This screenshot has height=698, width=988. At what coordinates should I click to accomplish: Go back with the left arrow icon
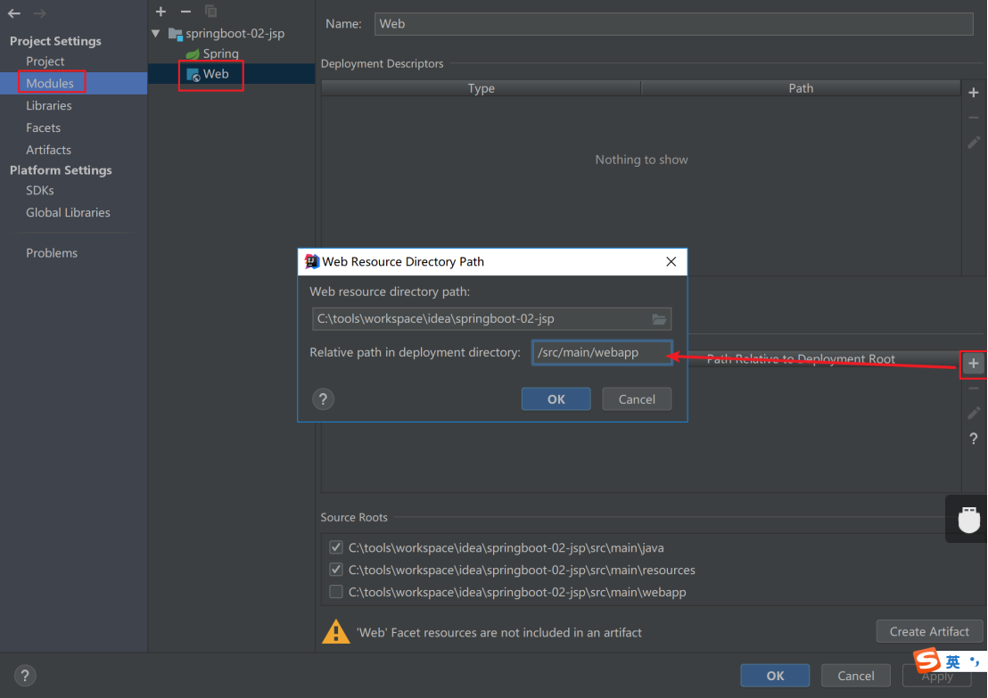pyautogui.click(x=14, y=13)
